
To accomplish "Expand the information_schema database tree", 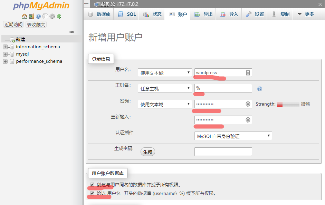I will (x=5, y=47).
